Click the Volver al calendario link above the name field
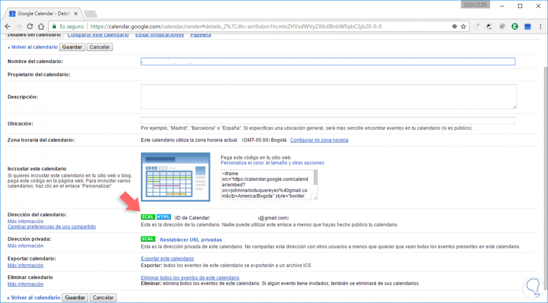This screenshot has height=303, width=548. 33,47
